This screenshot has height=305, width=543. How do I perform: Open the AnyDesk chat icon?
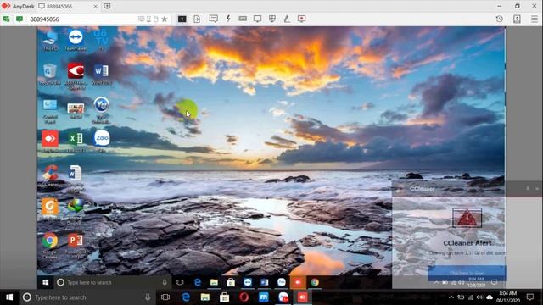pyautogui.click(x=213, y=19)
